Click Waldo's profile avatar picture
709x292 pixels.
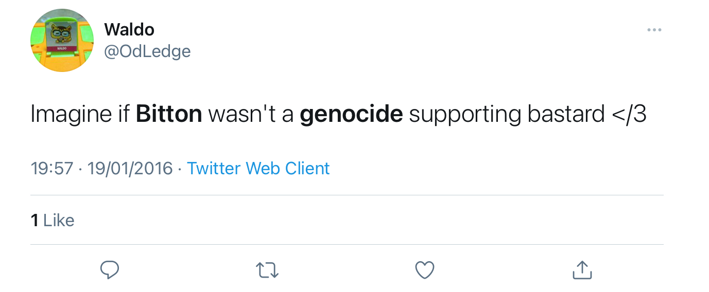click(x=62, y=41)
